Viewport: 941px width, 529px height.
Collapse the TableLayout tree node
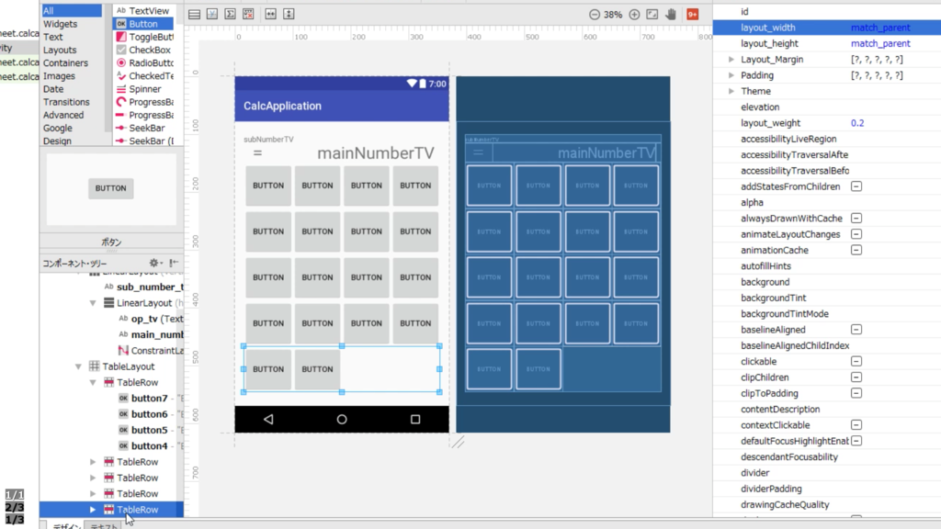pos(79,366)
